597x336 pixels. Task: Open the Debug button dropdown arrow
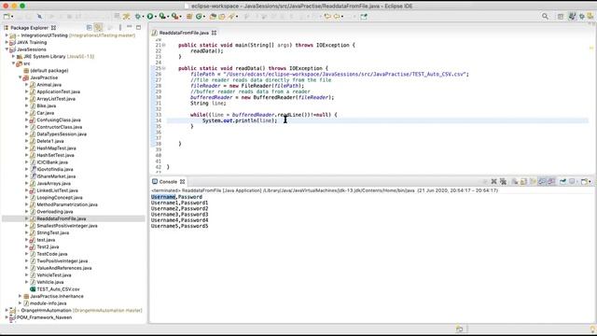pyautogui.click(x=143, y=17)
